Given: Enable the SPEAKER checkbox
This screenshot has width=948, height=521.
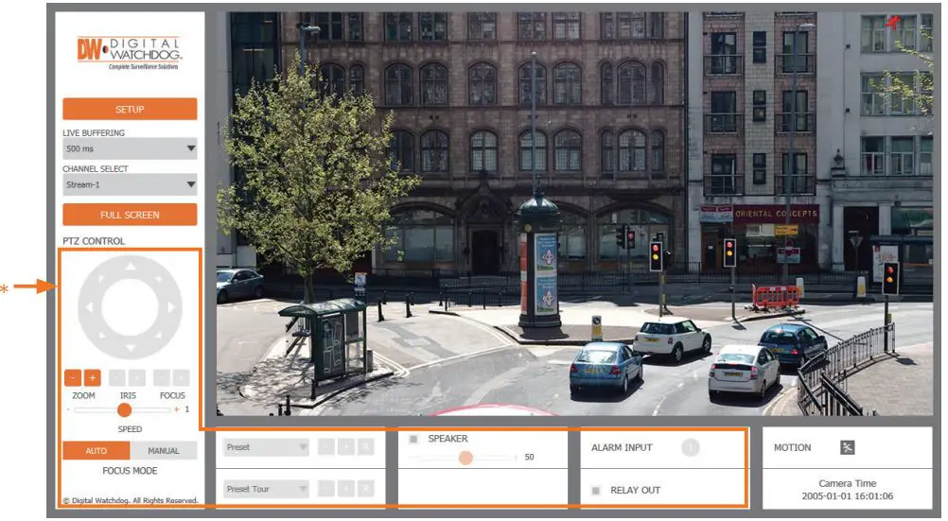Looking at the screenshot, I should click(414, 439).
